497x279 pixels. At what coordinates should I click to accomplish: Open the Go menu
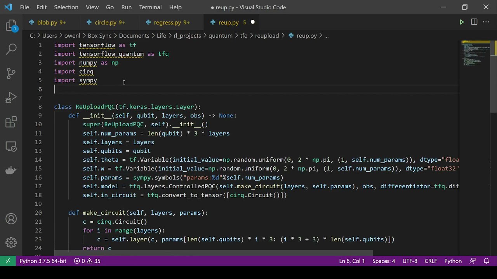click(x=110, y=7)
